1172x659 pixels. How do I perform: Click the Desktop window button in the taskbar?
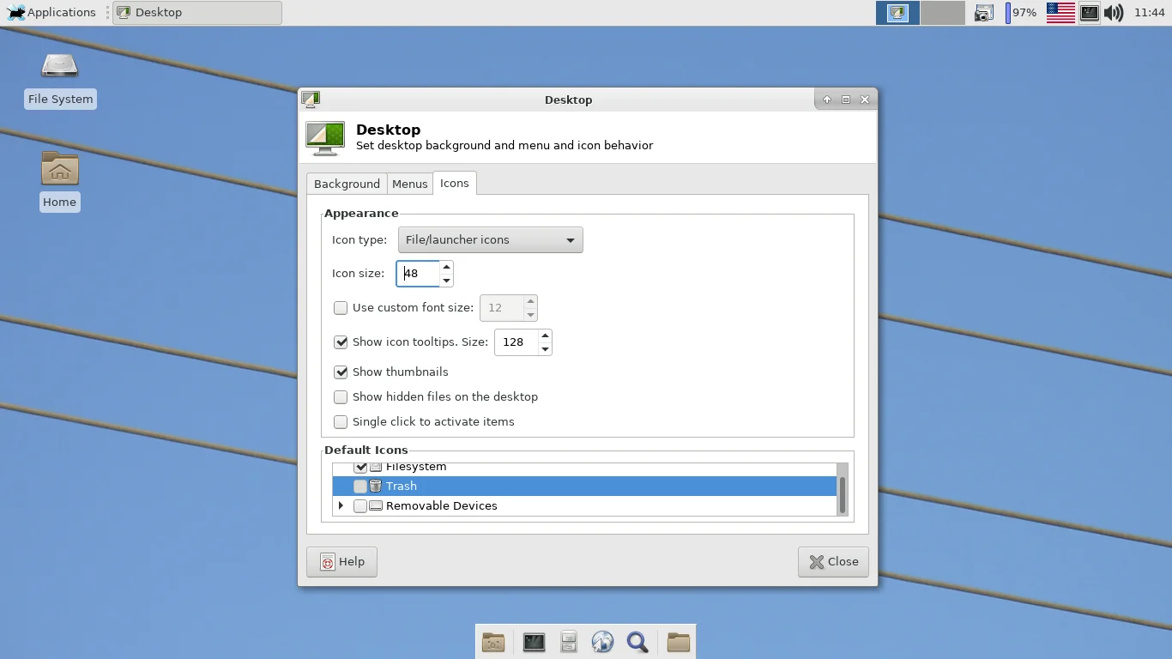tap(197, 13)
